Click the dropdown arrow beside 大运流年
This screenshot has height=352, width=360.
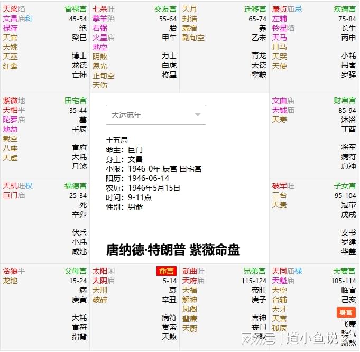(198, 115)
